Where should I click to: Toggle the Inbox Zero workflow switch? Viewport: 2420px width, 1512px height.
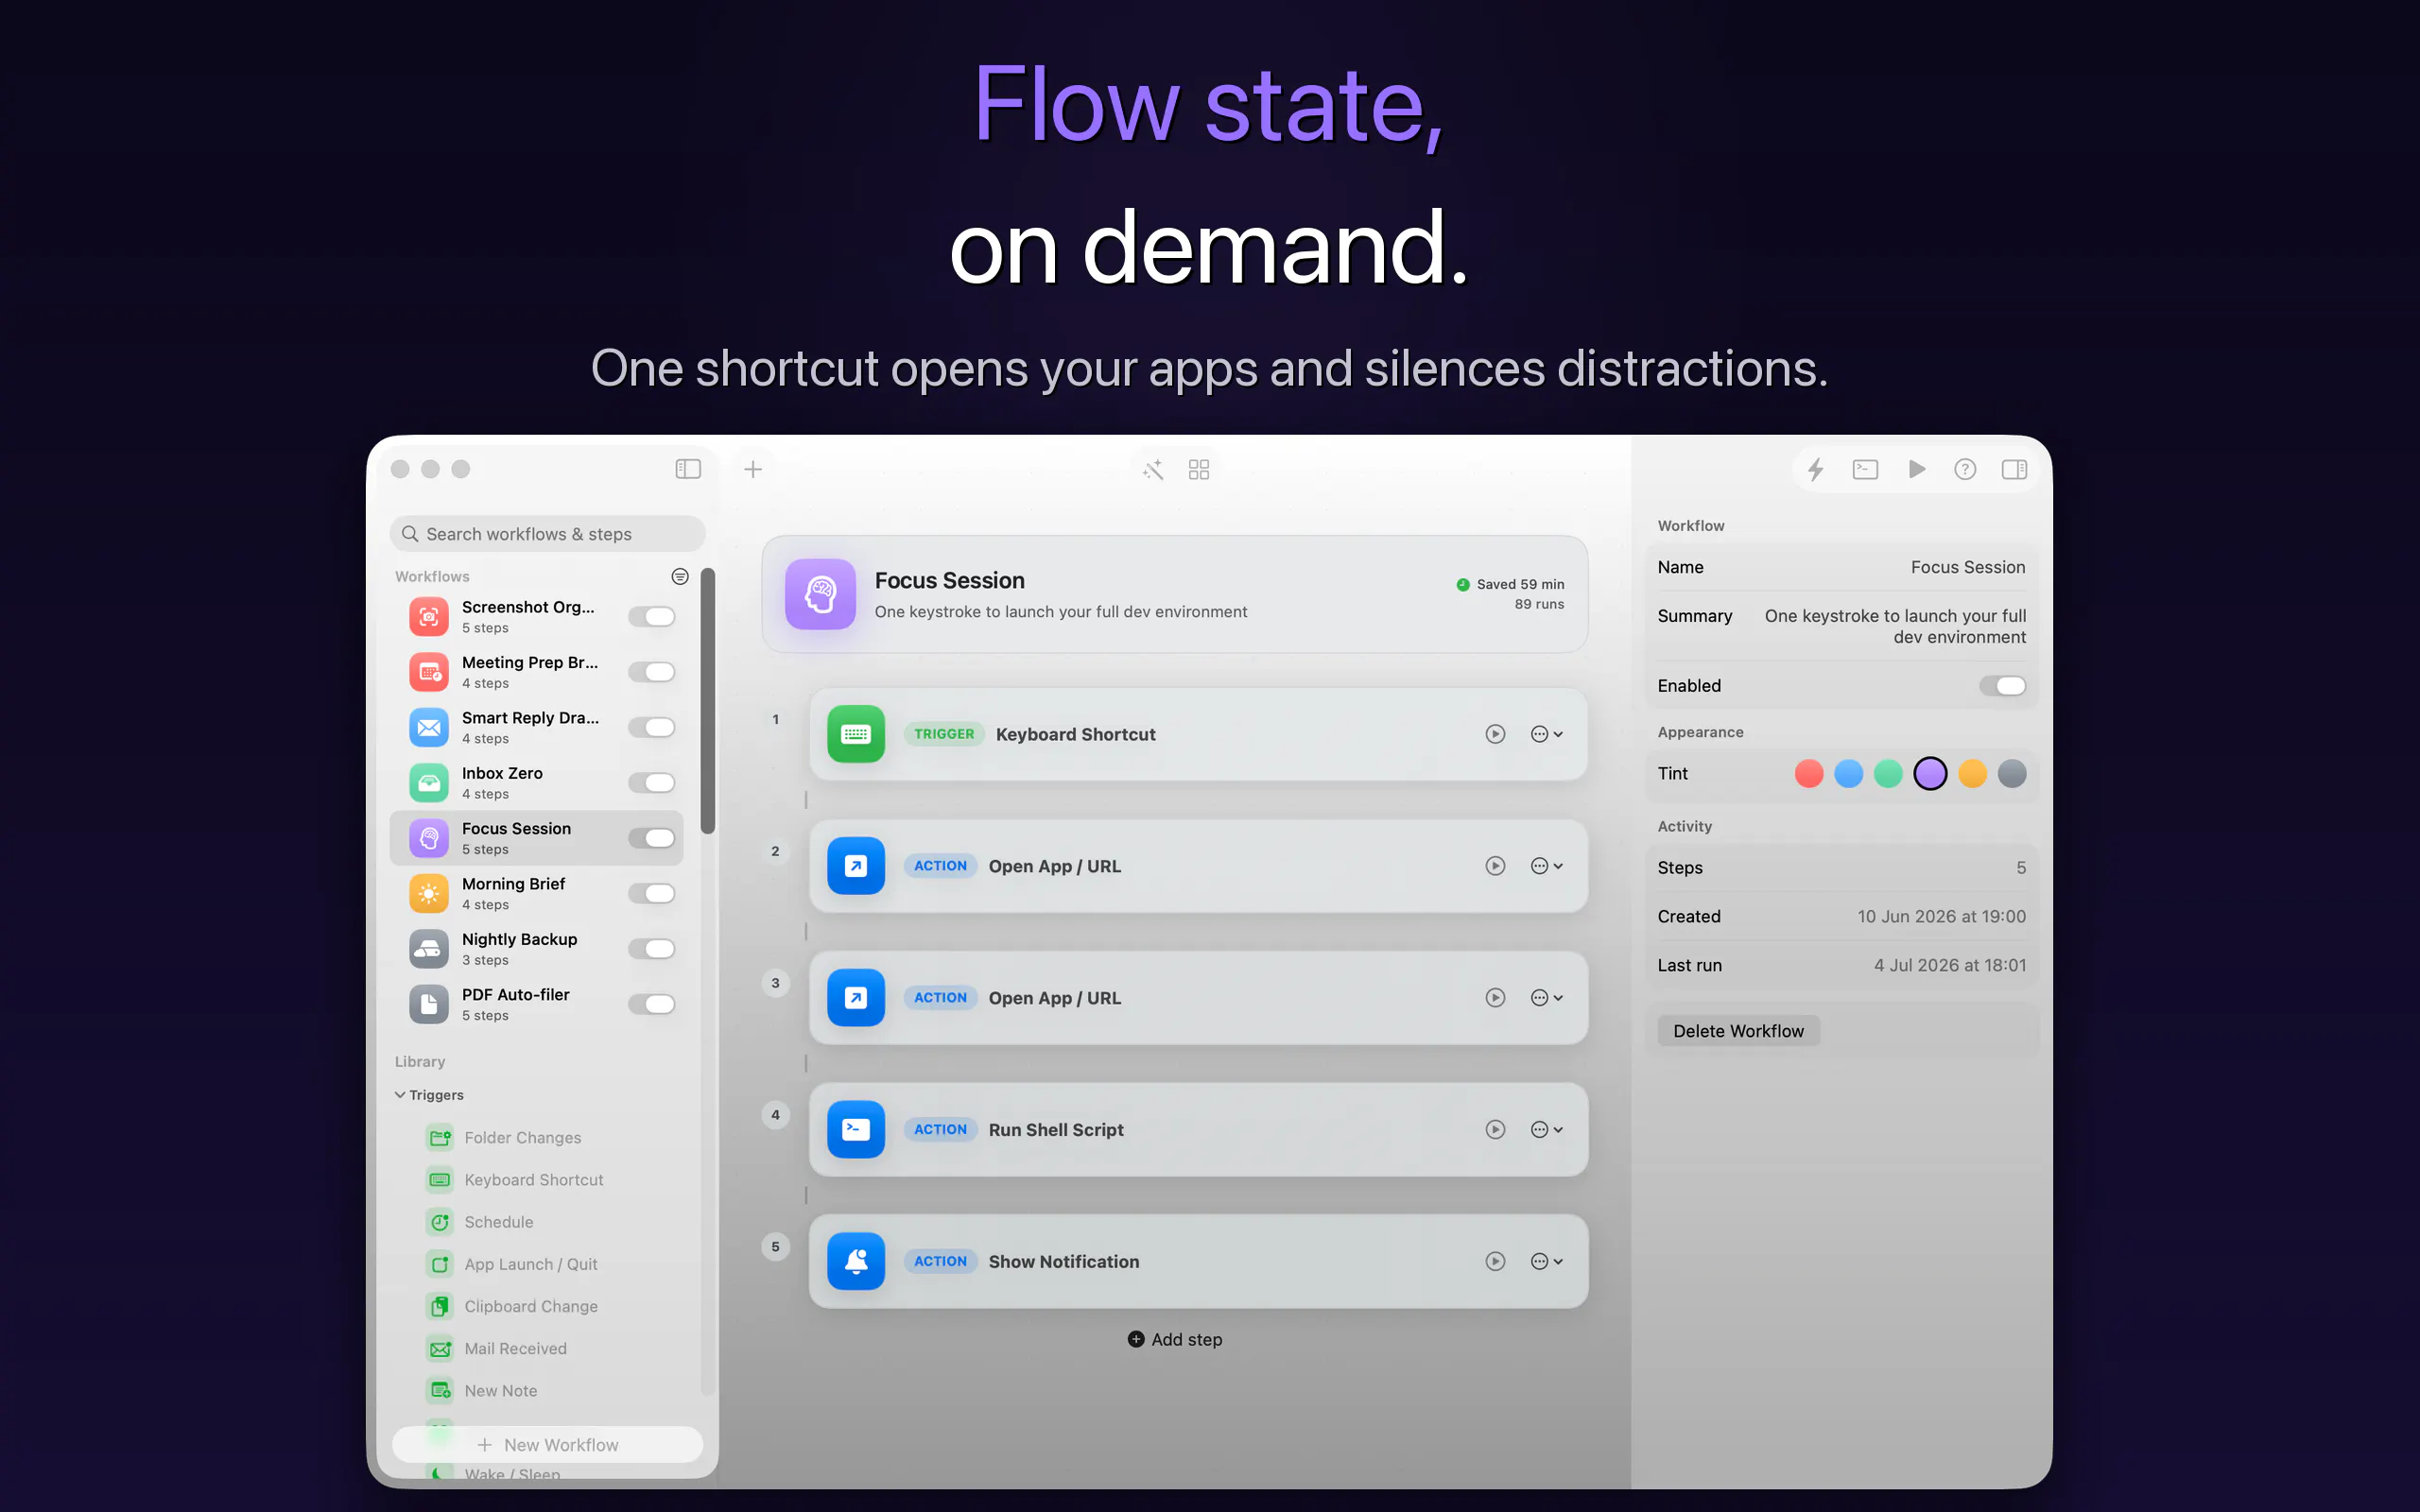(652, 782)
